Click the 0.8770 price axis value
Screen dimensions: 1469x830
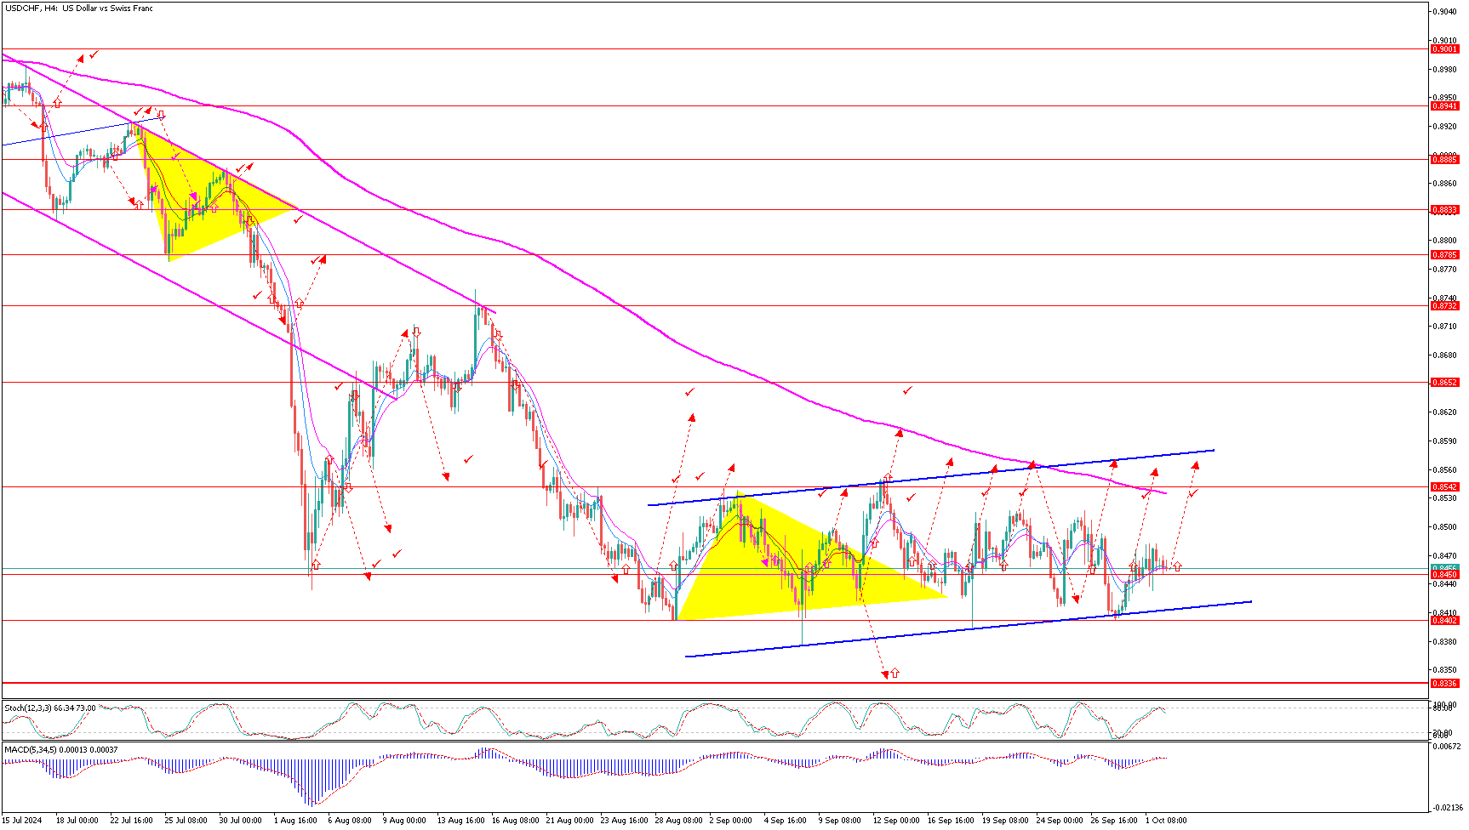(x=1445, y=270)
